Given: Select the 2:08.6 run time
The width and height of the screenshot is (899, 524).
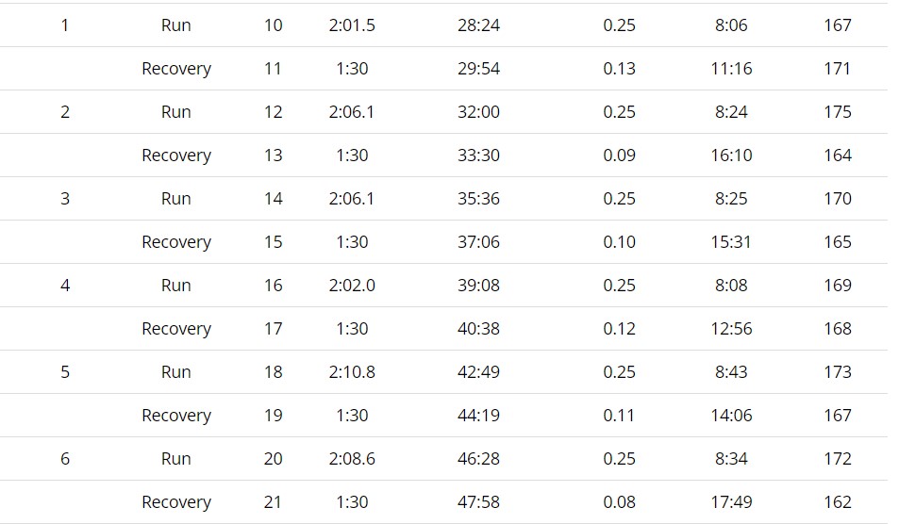Looking at the screenshot, I should coord(352,459).
